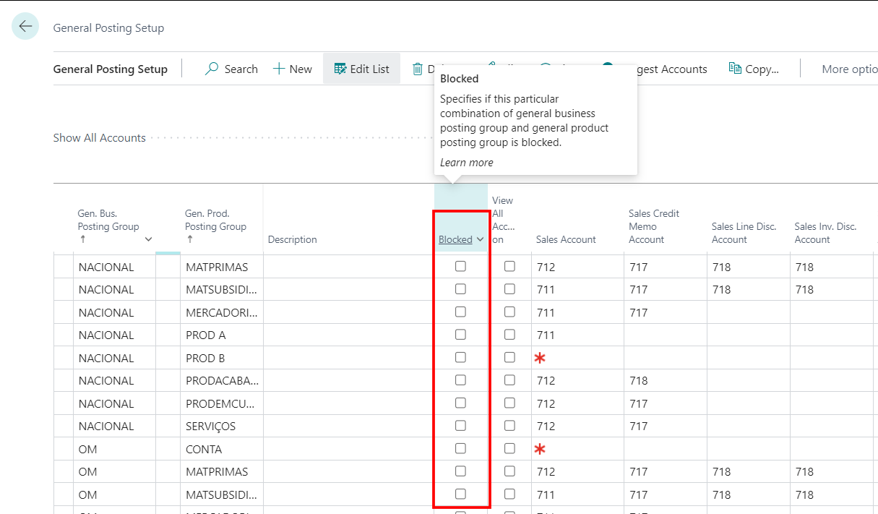
Task: Click the Sales Account column header
Action: [566, 240]
